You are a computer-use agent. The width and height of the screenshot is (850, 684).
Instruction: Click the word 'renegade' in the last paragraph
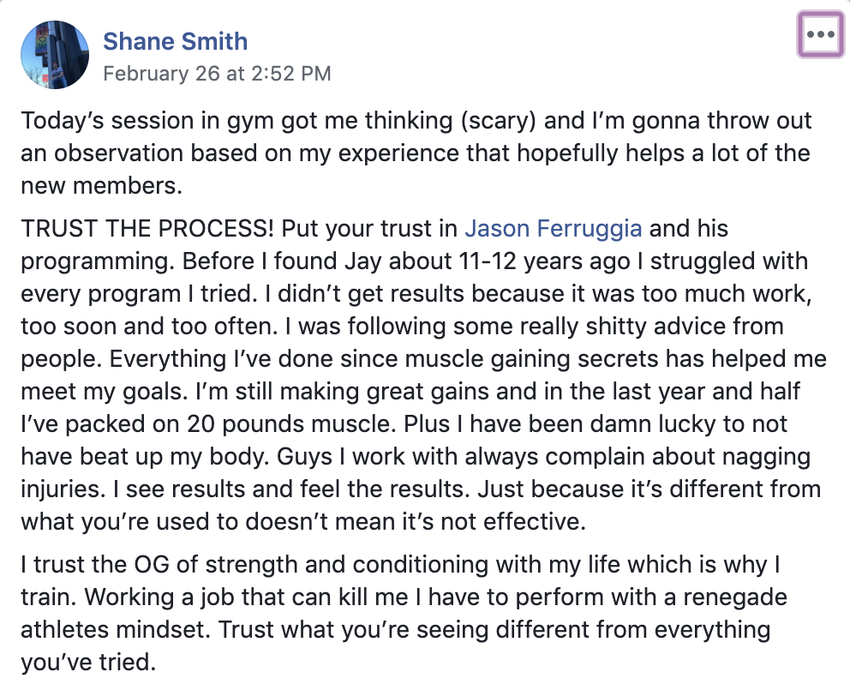click(734, 597)
